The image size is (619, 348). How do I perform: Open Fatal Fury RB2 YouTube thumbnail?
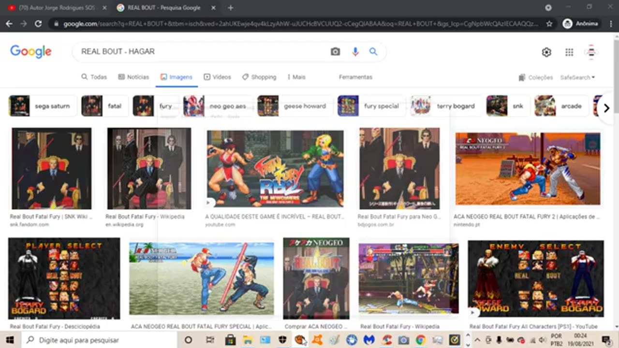[x=275, y=169]
